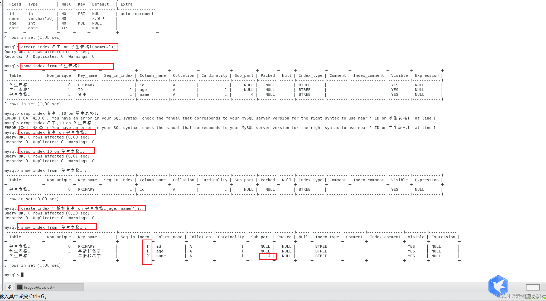Click the show desktop icon in the taskbar
The width and height of the screenshot is (546, 301).
(x=9, y=287)
